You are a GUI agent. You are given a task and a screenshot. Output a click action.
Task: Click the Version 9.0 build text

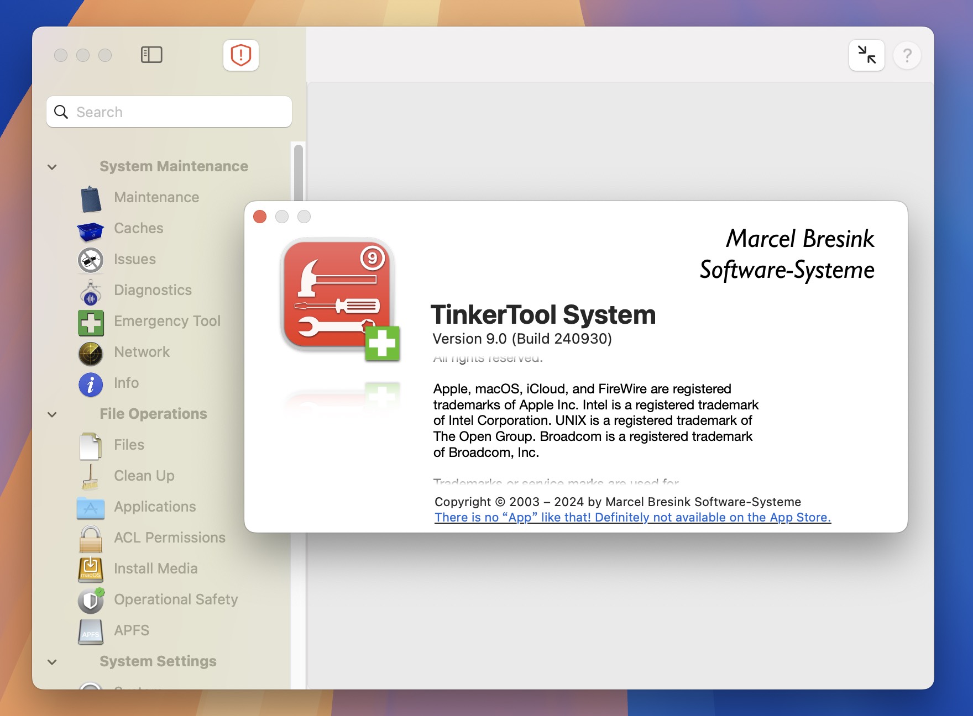(522, 339)
